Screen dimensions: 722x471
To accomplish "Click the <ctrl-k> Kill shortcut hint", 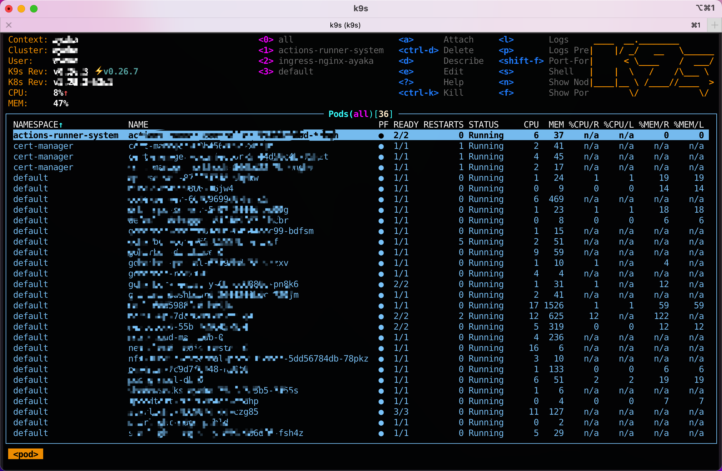I will pos(431,93).
